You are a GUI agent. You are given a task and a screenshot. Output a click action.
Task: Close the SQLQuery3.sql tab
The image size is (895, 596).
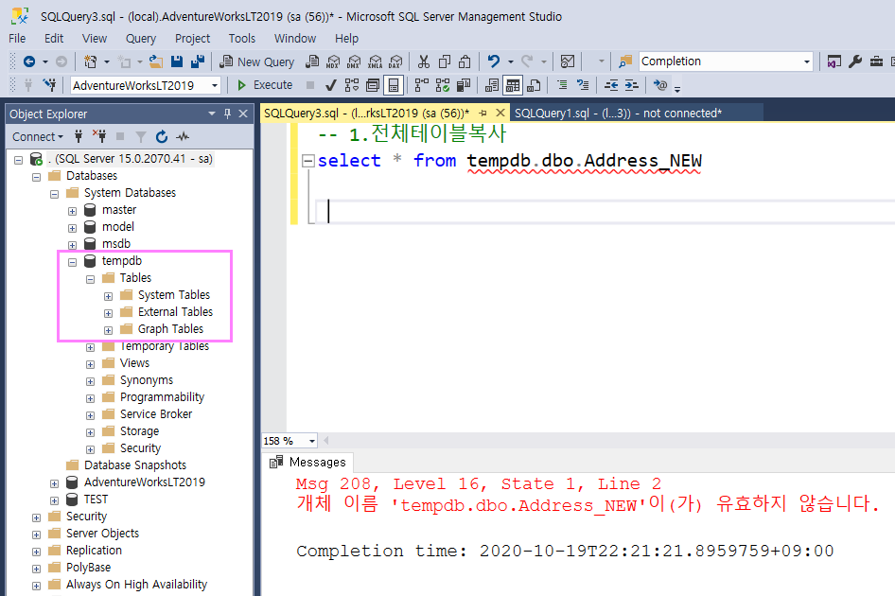point(500,113)
